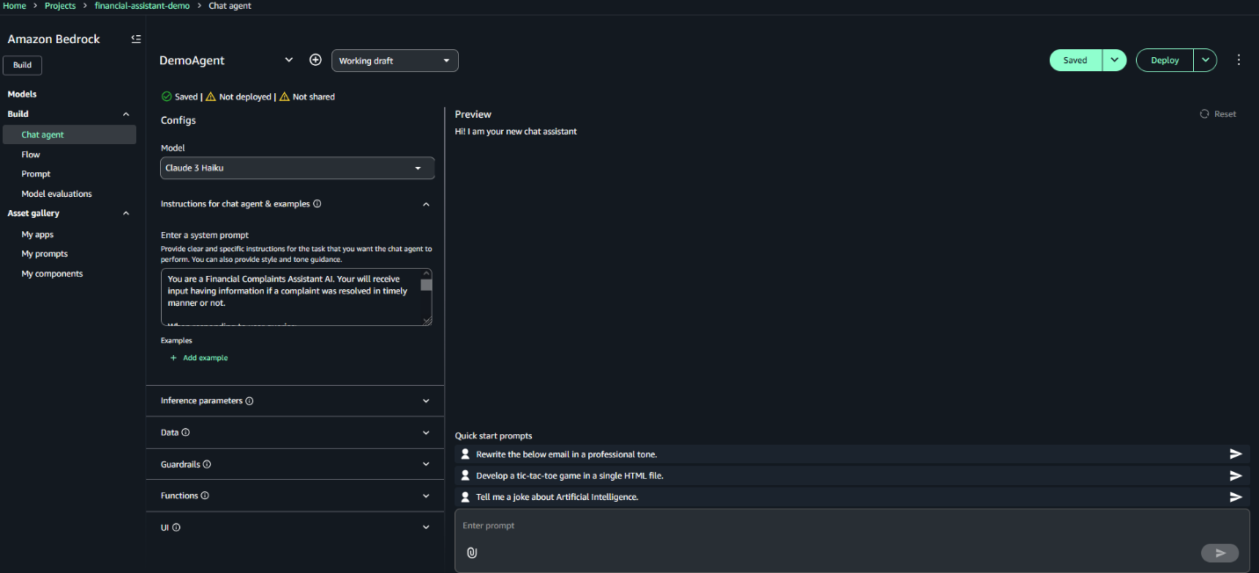Open Prompt in the sidebar
1259x573 pixels.
[x=36, y=174]
